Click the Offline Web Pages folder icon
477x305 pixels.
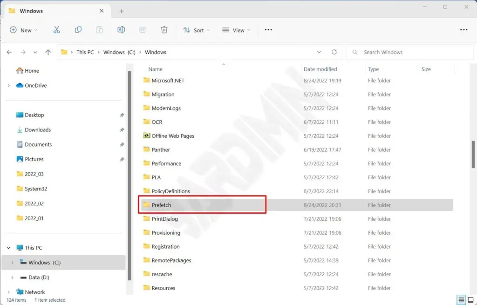tap(147, 136)
